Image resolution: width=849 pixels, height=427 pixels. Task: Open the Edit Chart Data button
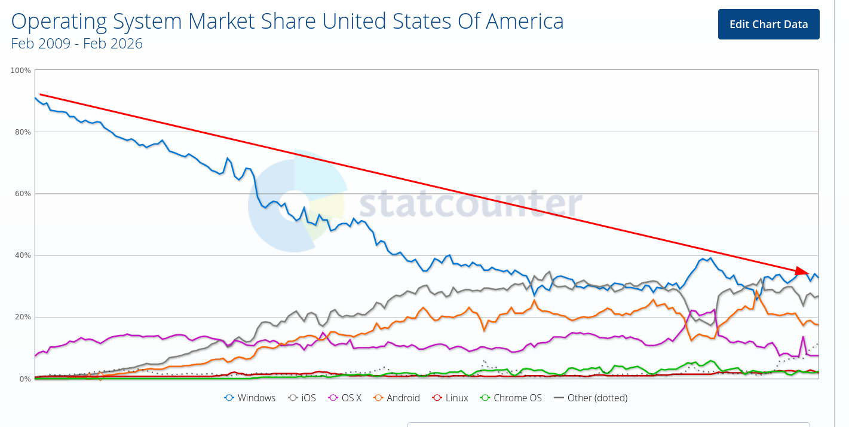click(768, 24)
